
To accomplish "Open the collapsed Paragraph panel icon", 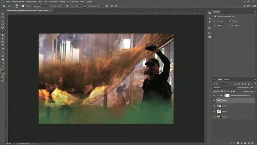I will pos(210,22).
